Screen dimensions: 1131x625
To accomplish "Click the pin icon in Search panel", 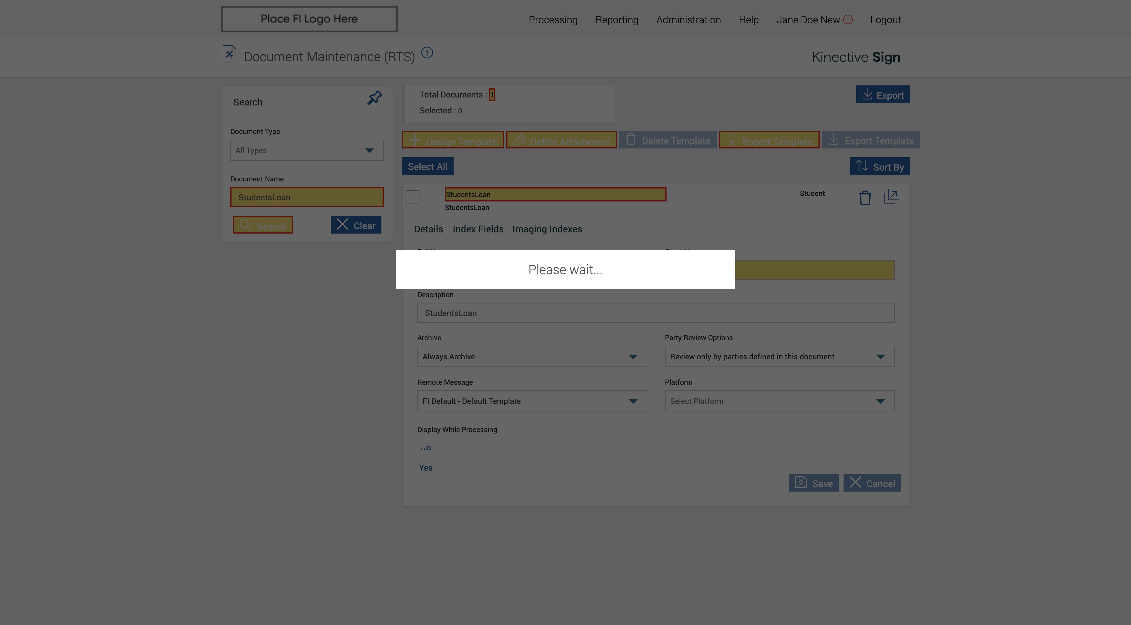I will (x=374, y=98).
